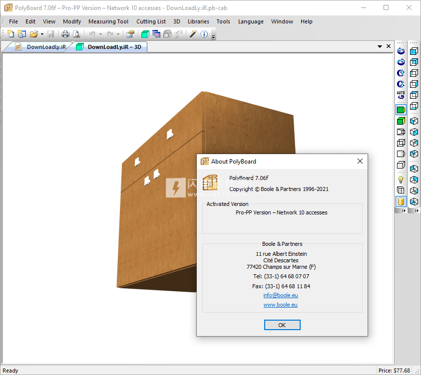Click the AUTO rotation icon
The image size is (421, 375).
(401, 95)
